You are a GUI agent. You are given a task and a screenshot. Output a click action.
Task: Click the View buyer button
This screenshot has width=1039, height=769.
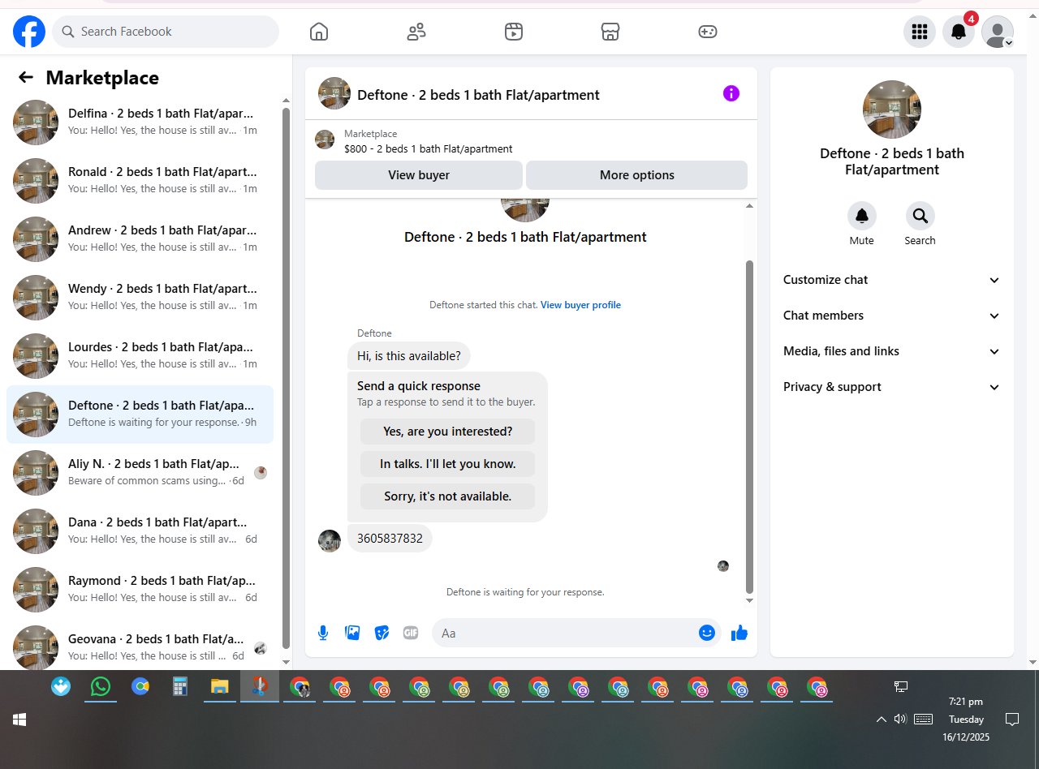[x=419, y=175]
